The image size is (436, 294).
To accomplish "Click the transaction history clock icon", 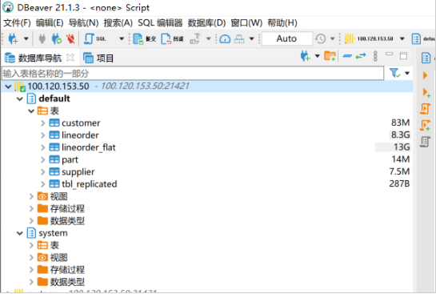I will pos(320,38).
